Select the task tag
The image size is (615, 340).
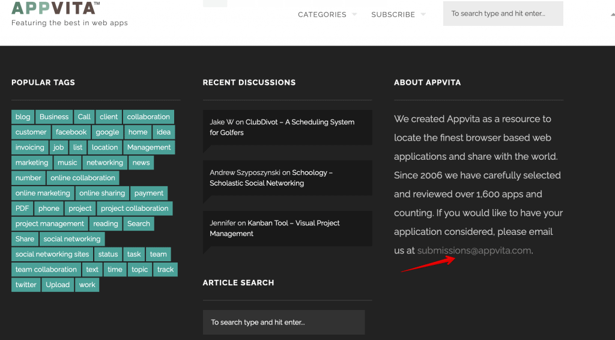[134, 255]
